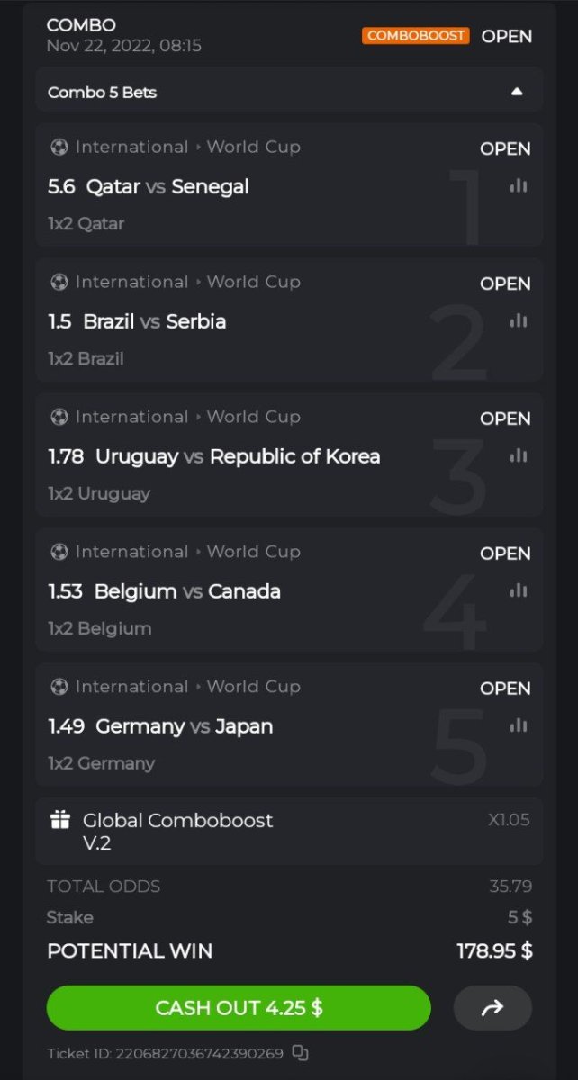
Task: Collapse the Combo 5 Bets list
Action: coord(517,92)
